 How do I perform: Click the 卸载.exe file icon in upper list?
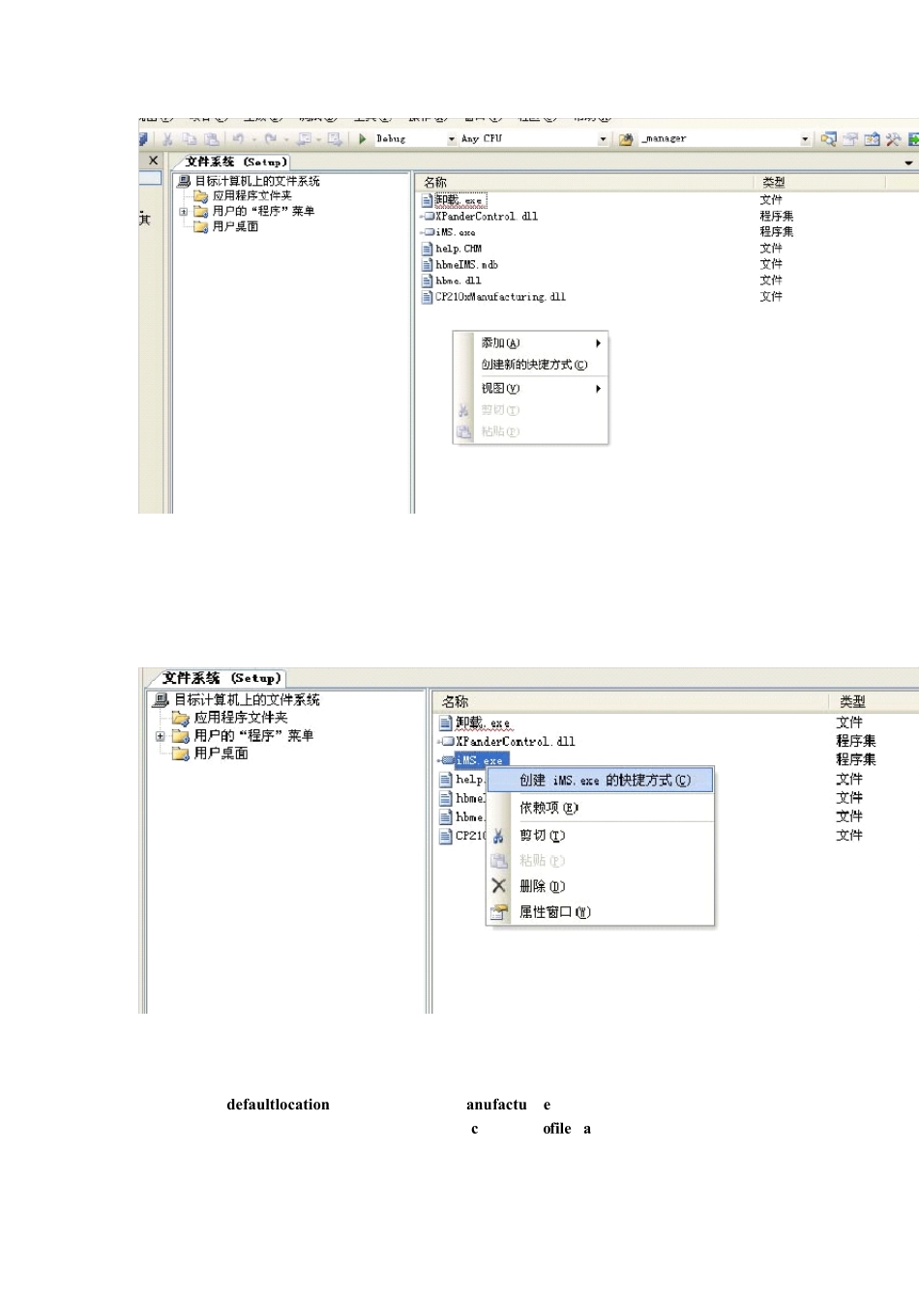[427, 200]
